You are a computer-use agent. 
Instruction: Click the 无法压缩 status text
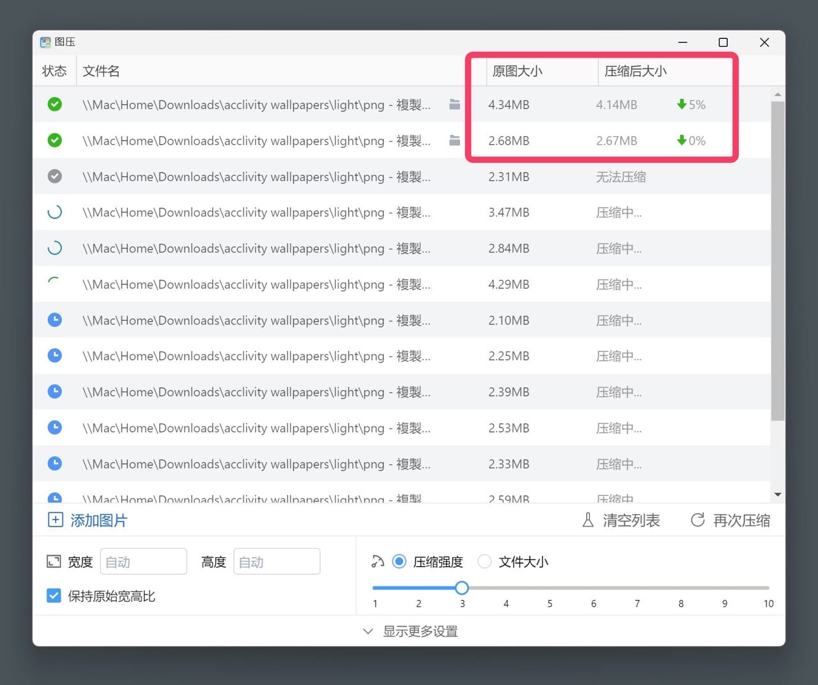[621, 176]
